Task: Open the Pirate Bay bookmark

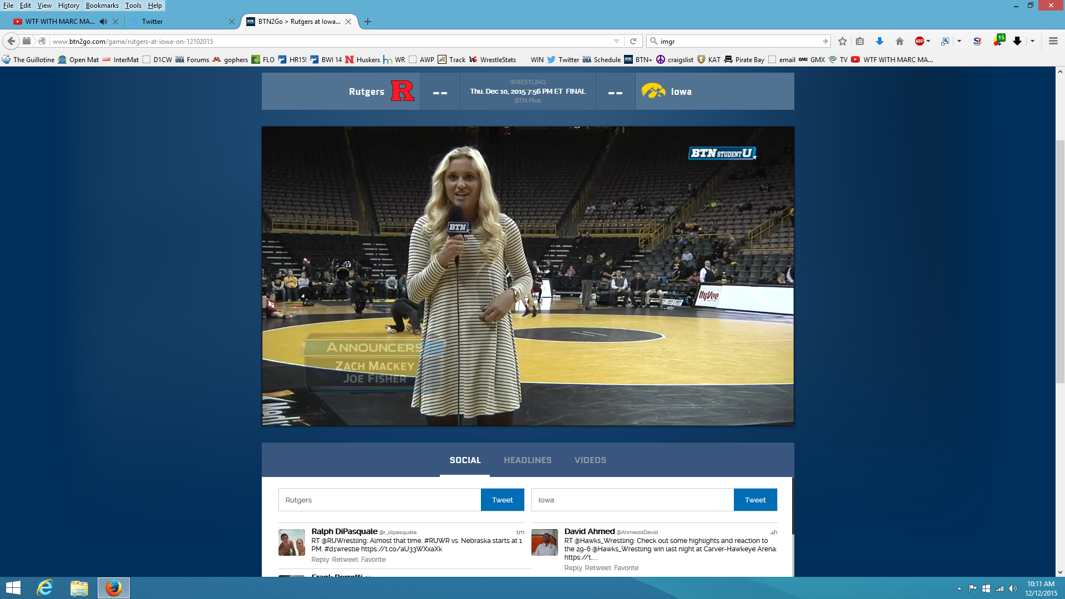Action: click(744, 59)
